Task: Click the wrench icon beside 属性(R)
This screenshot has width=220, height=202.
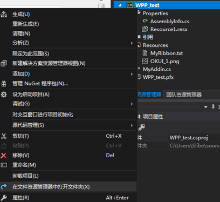Action: pyautogui.click(x=4, y=198)
